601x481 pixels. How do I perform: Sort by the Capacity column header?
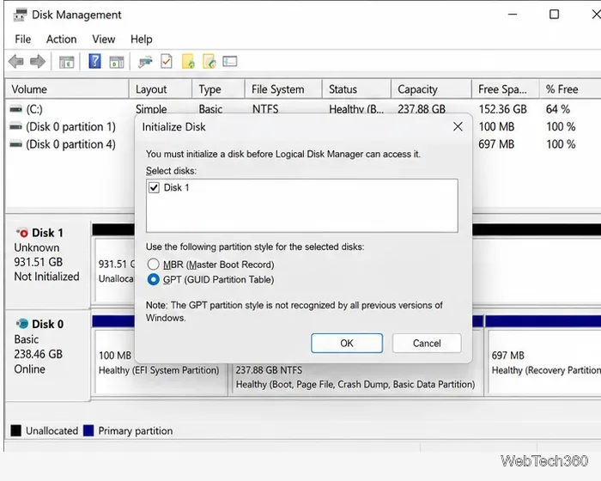tap(431, 89)
